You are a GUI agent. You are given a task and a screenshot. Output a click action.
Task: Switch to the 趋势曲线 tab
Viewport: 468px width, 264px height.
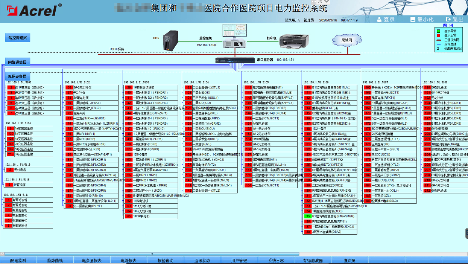55,260
